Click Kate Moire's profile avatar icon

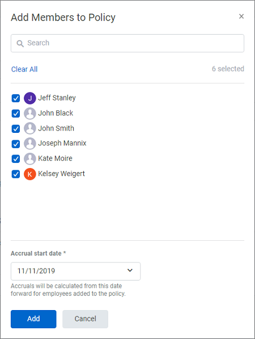click(x=30, y=158)
